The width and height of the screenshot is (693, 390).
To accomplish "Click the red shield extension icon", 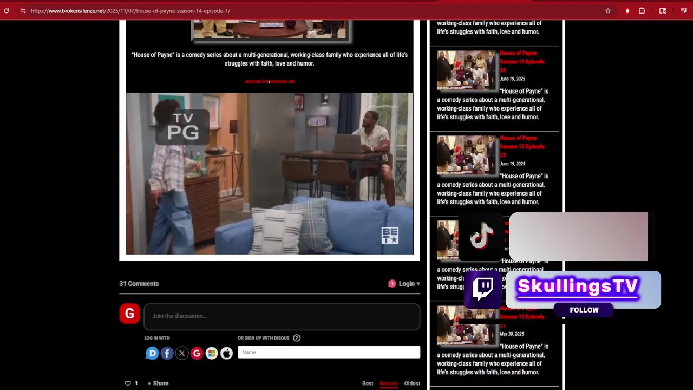I will [x=627, y=11].
